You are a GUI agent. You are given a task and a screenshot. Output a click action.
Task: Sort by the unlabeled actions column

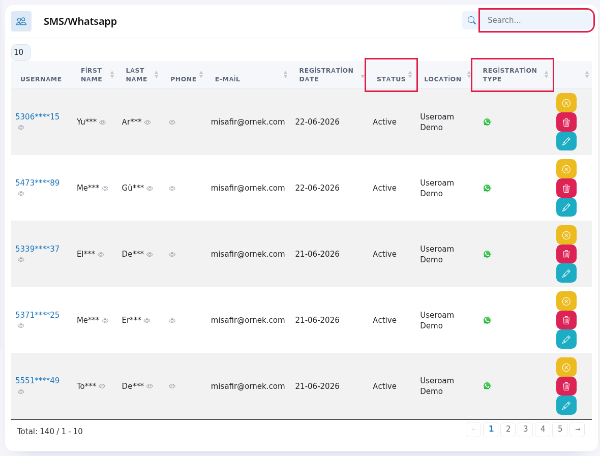(573, 75)
